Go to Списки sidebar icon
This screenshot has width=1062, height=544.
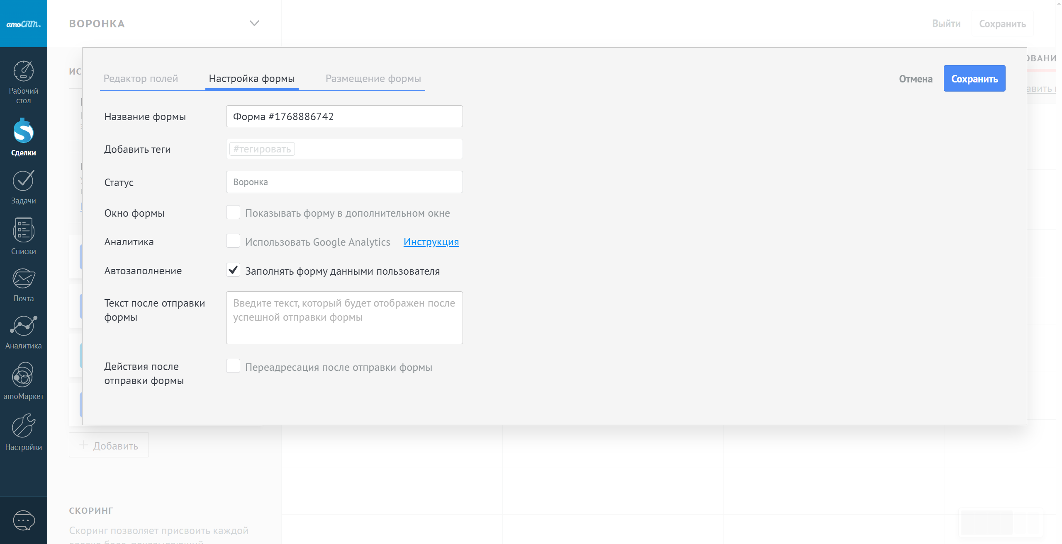pyautogui.click(x=23, y=230)
